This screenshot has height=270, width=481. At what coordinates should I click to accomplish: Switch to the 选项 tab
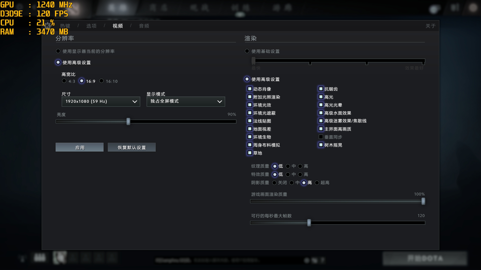(91, 25)
